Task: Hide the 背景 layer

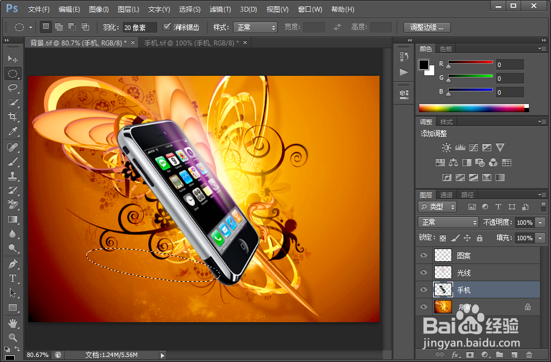Action: click(x=424, y=307)
